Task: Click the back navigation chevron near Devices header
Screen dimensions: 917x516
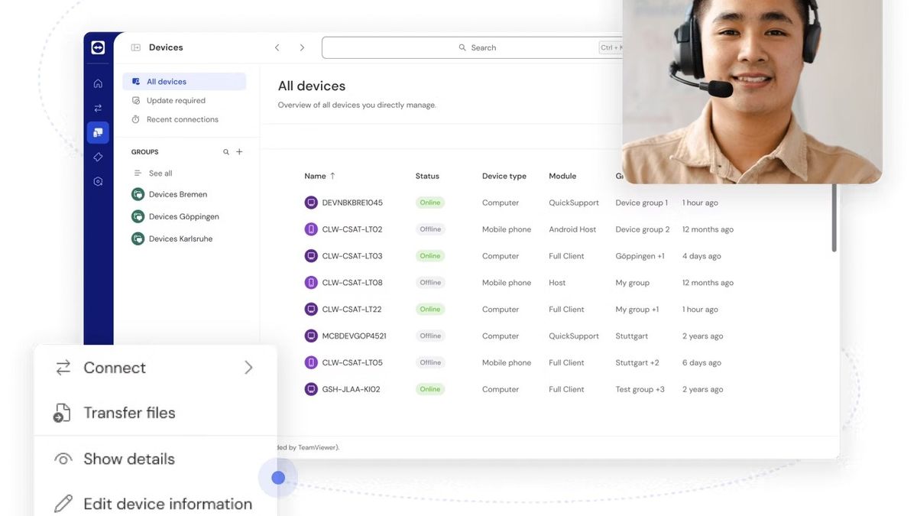Action: point(277,47)
